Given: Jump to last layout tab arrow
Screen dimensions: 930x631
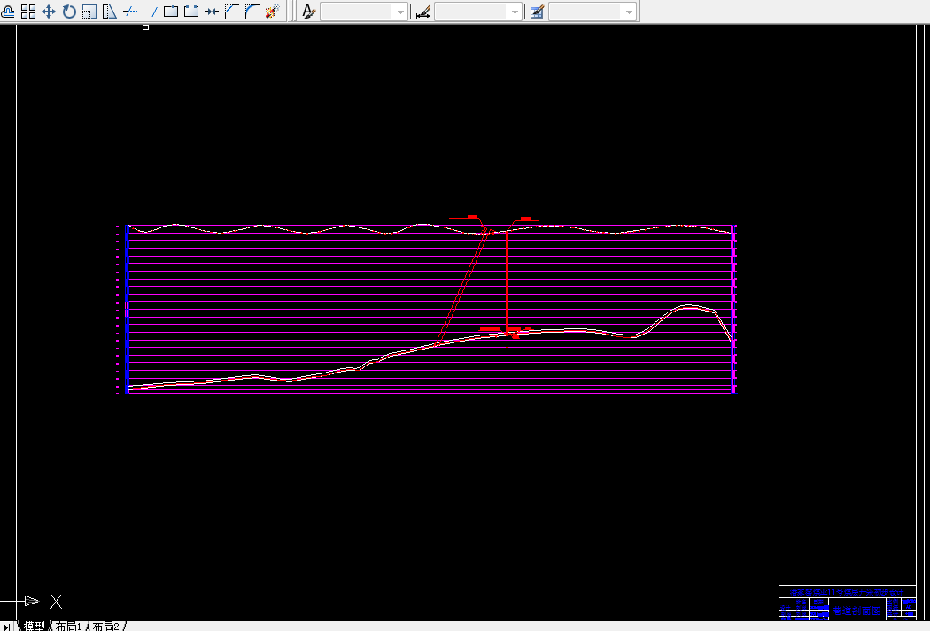Looking at the screenshot, I should 6,627.
